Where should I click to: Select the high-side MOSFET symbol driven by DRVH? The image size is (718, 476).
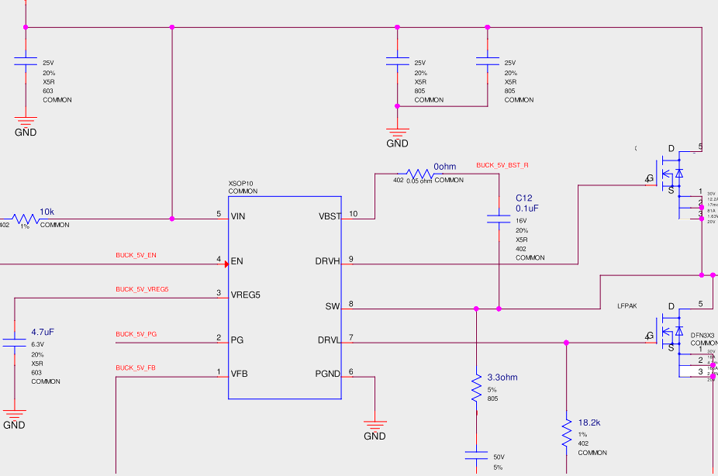coord(670,174)
